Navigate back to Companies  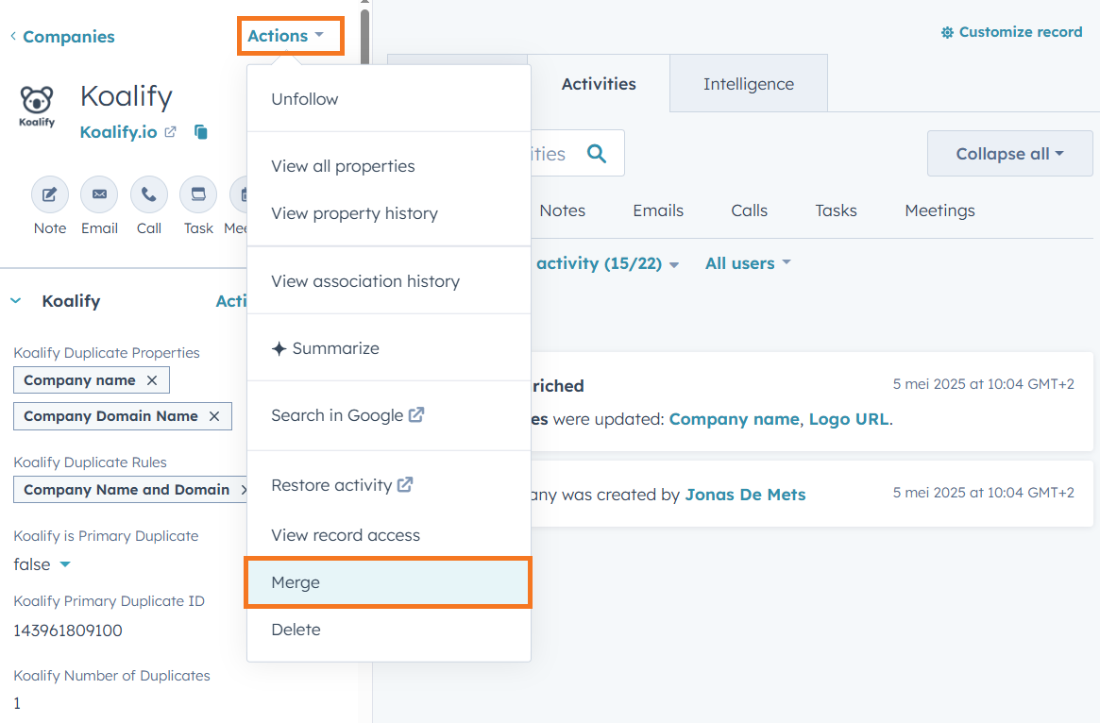pos(62,36)
